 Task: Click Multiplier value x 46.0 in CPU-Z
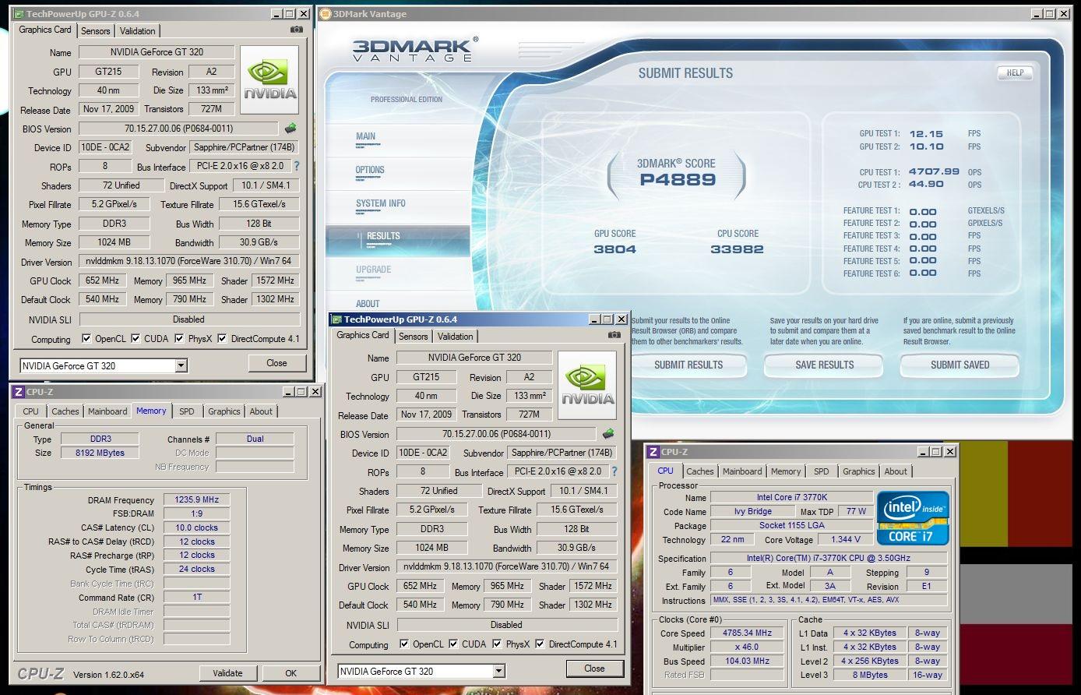click(747, 647)
